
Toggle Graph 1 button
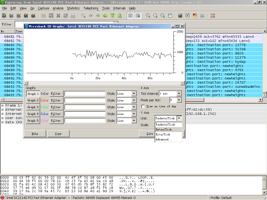click(x=33, y=94)
